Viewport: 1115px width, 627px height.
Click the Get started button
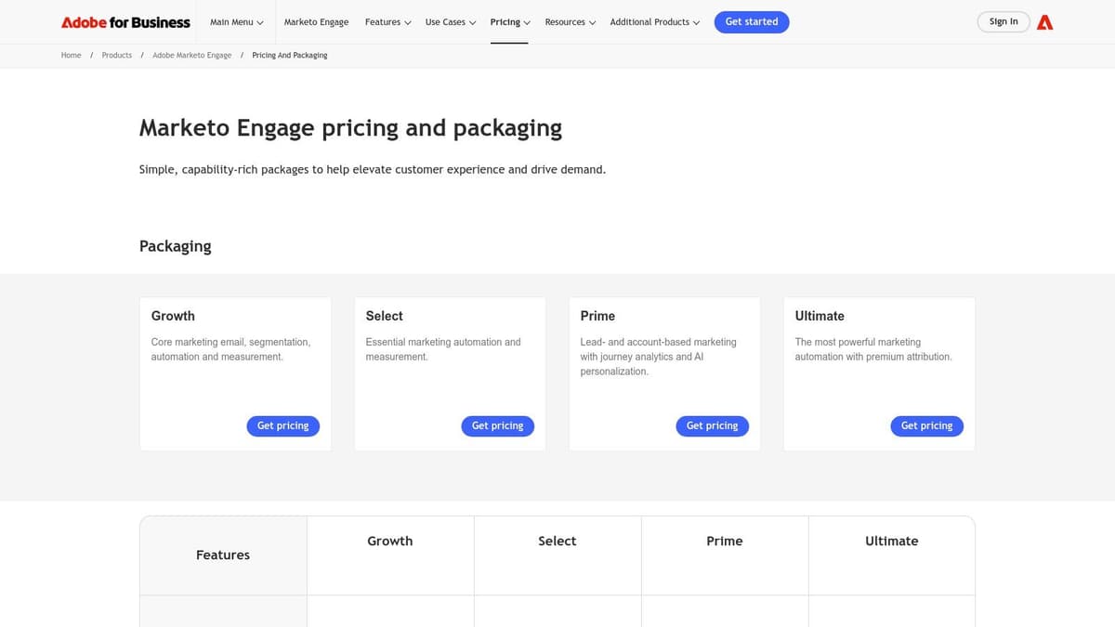(751, 22)
